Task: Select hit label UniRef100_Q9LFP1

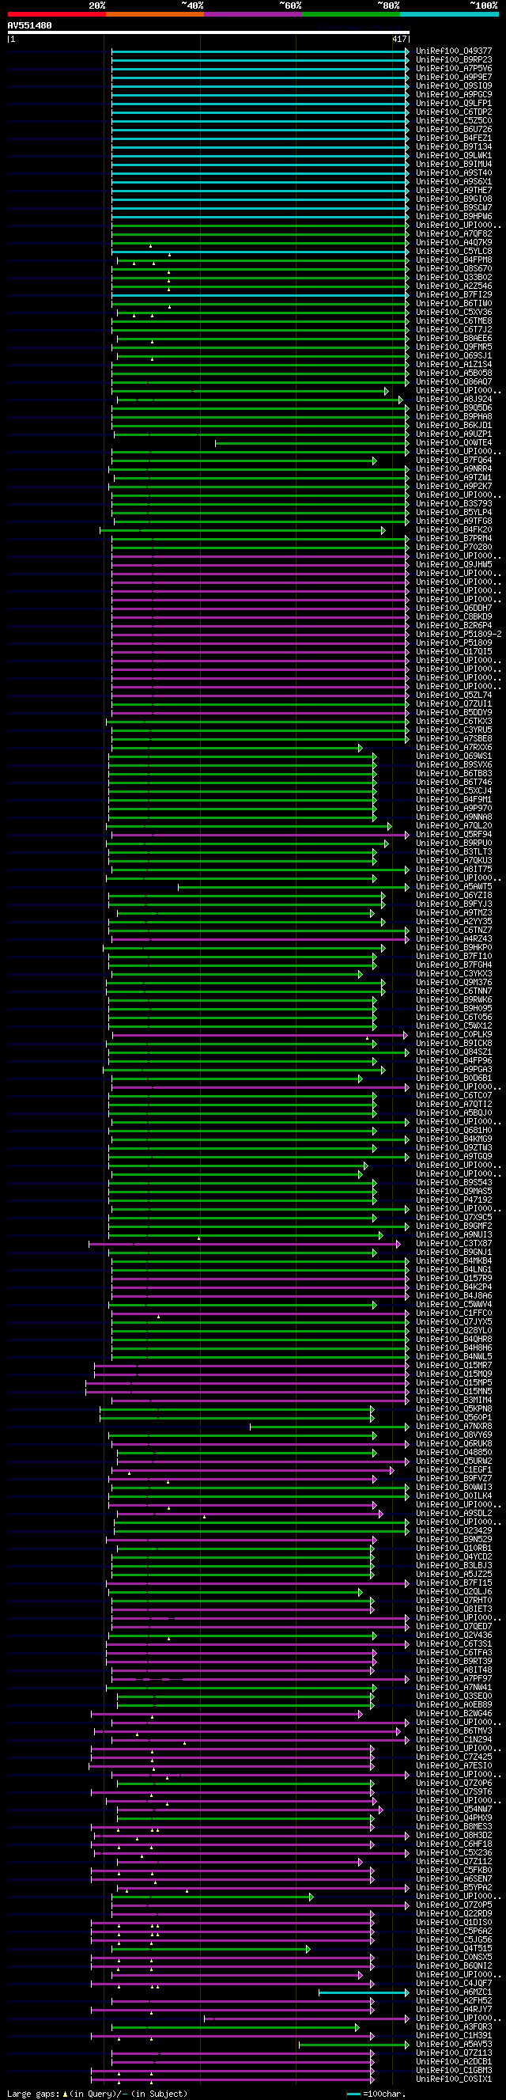Action: pyautogui.click(x=454, y=103)
